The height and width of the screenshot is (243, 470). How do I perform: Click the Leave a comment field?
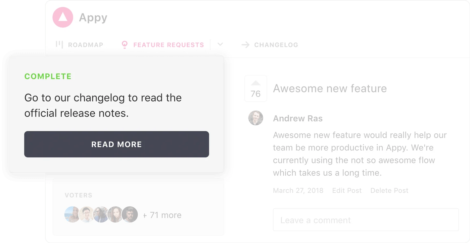click(366, 220)
